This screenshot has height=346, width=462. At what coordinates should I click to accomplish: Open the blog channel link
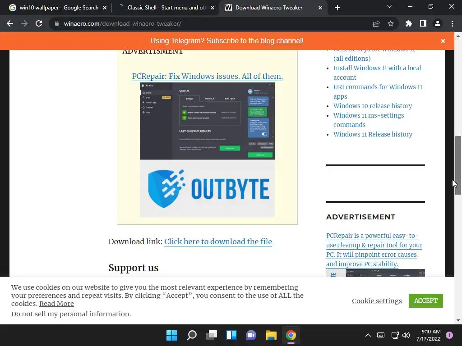point(282,41)
